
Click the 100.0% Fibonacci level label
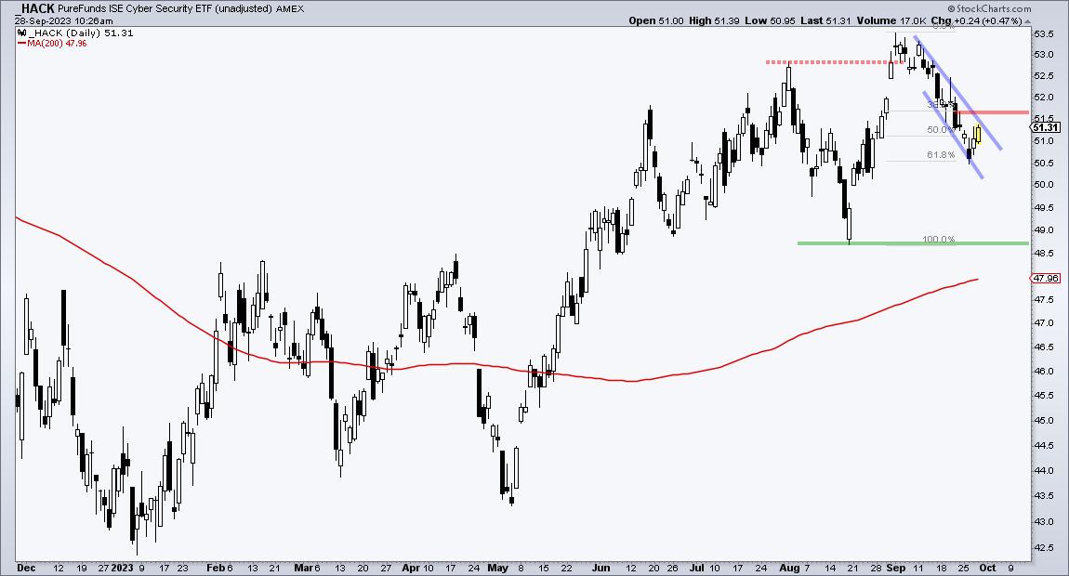coord(938,239)
